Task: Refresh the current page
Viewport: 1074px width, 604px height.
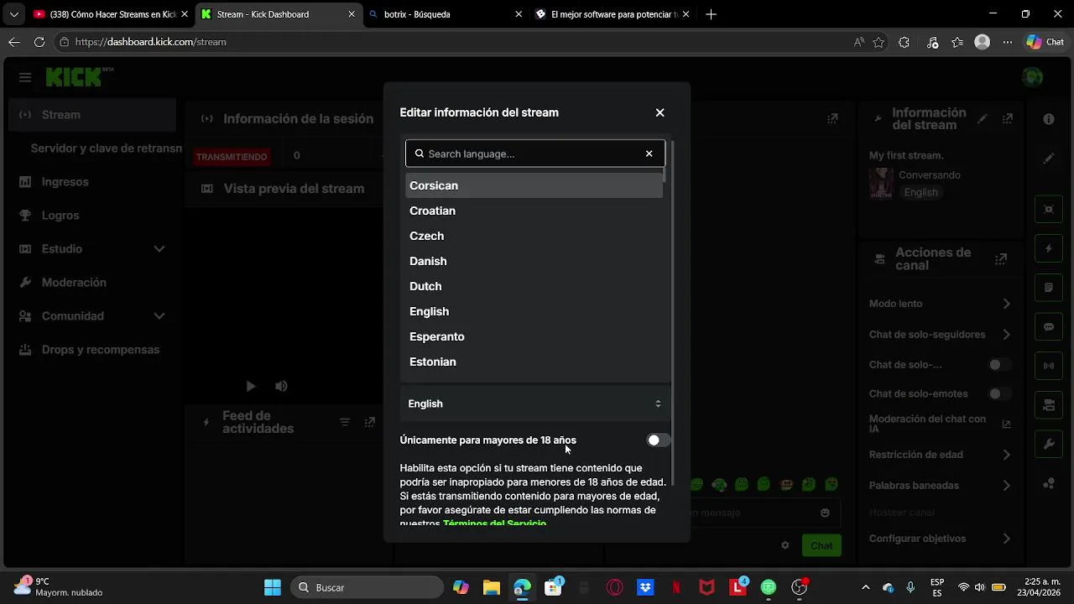Action: click(39, 42)
